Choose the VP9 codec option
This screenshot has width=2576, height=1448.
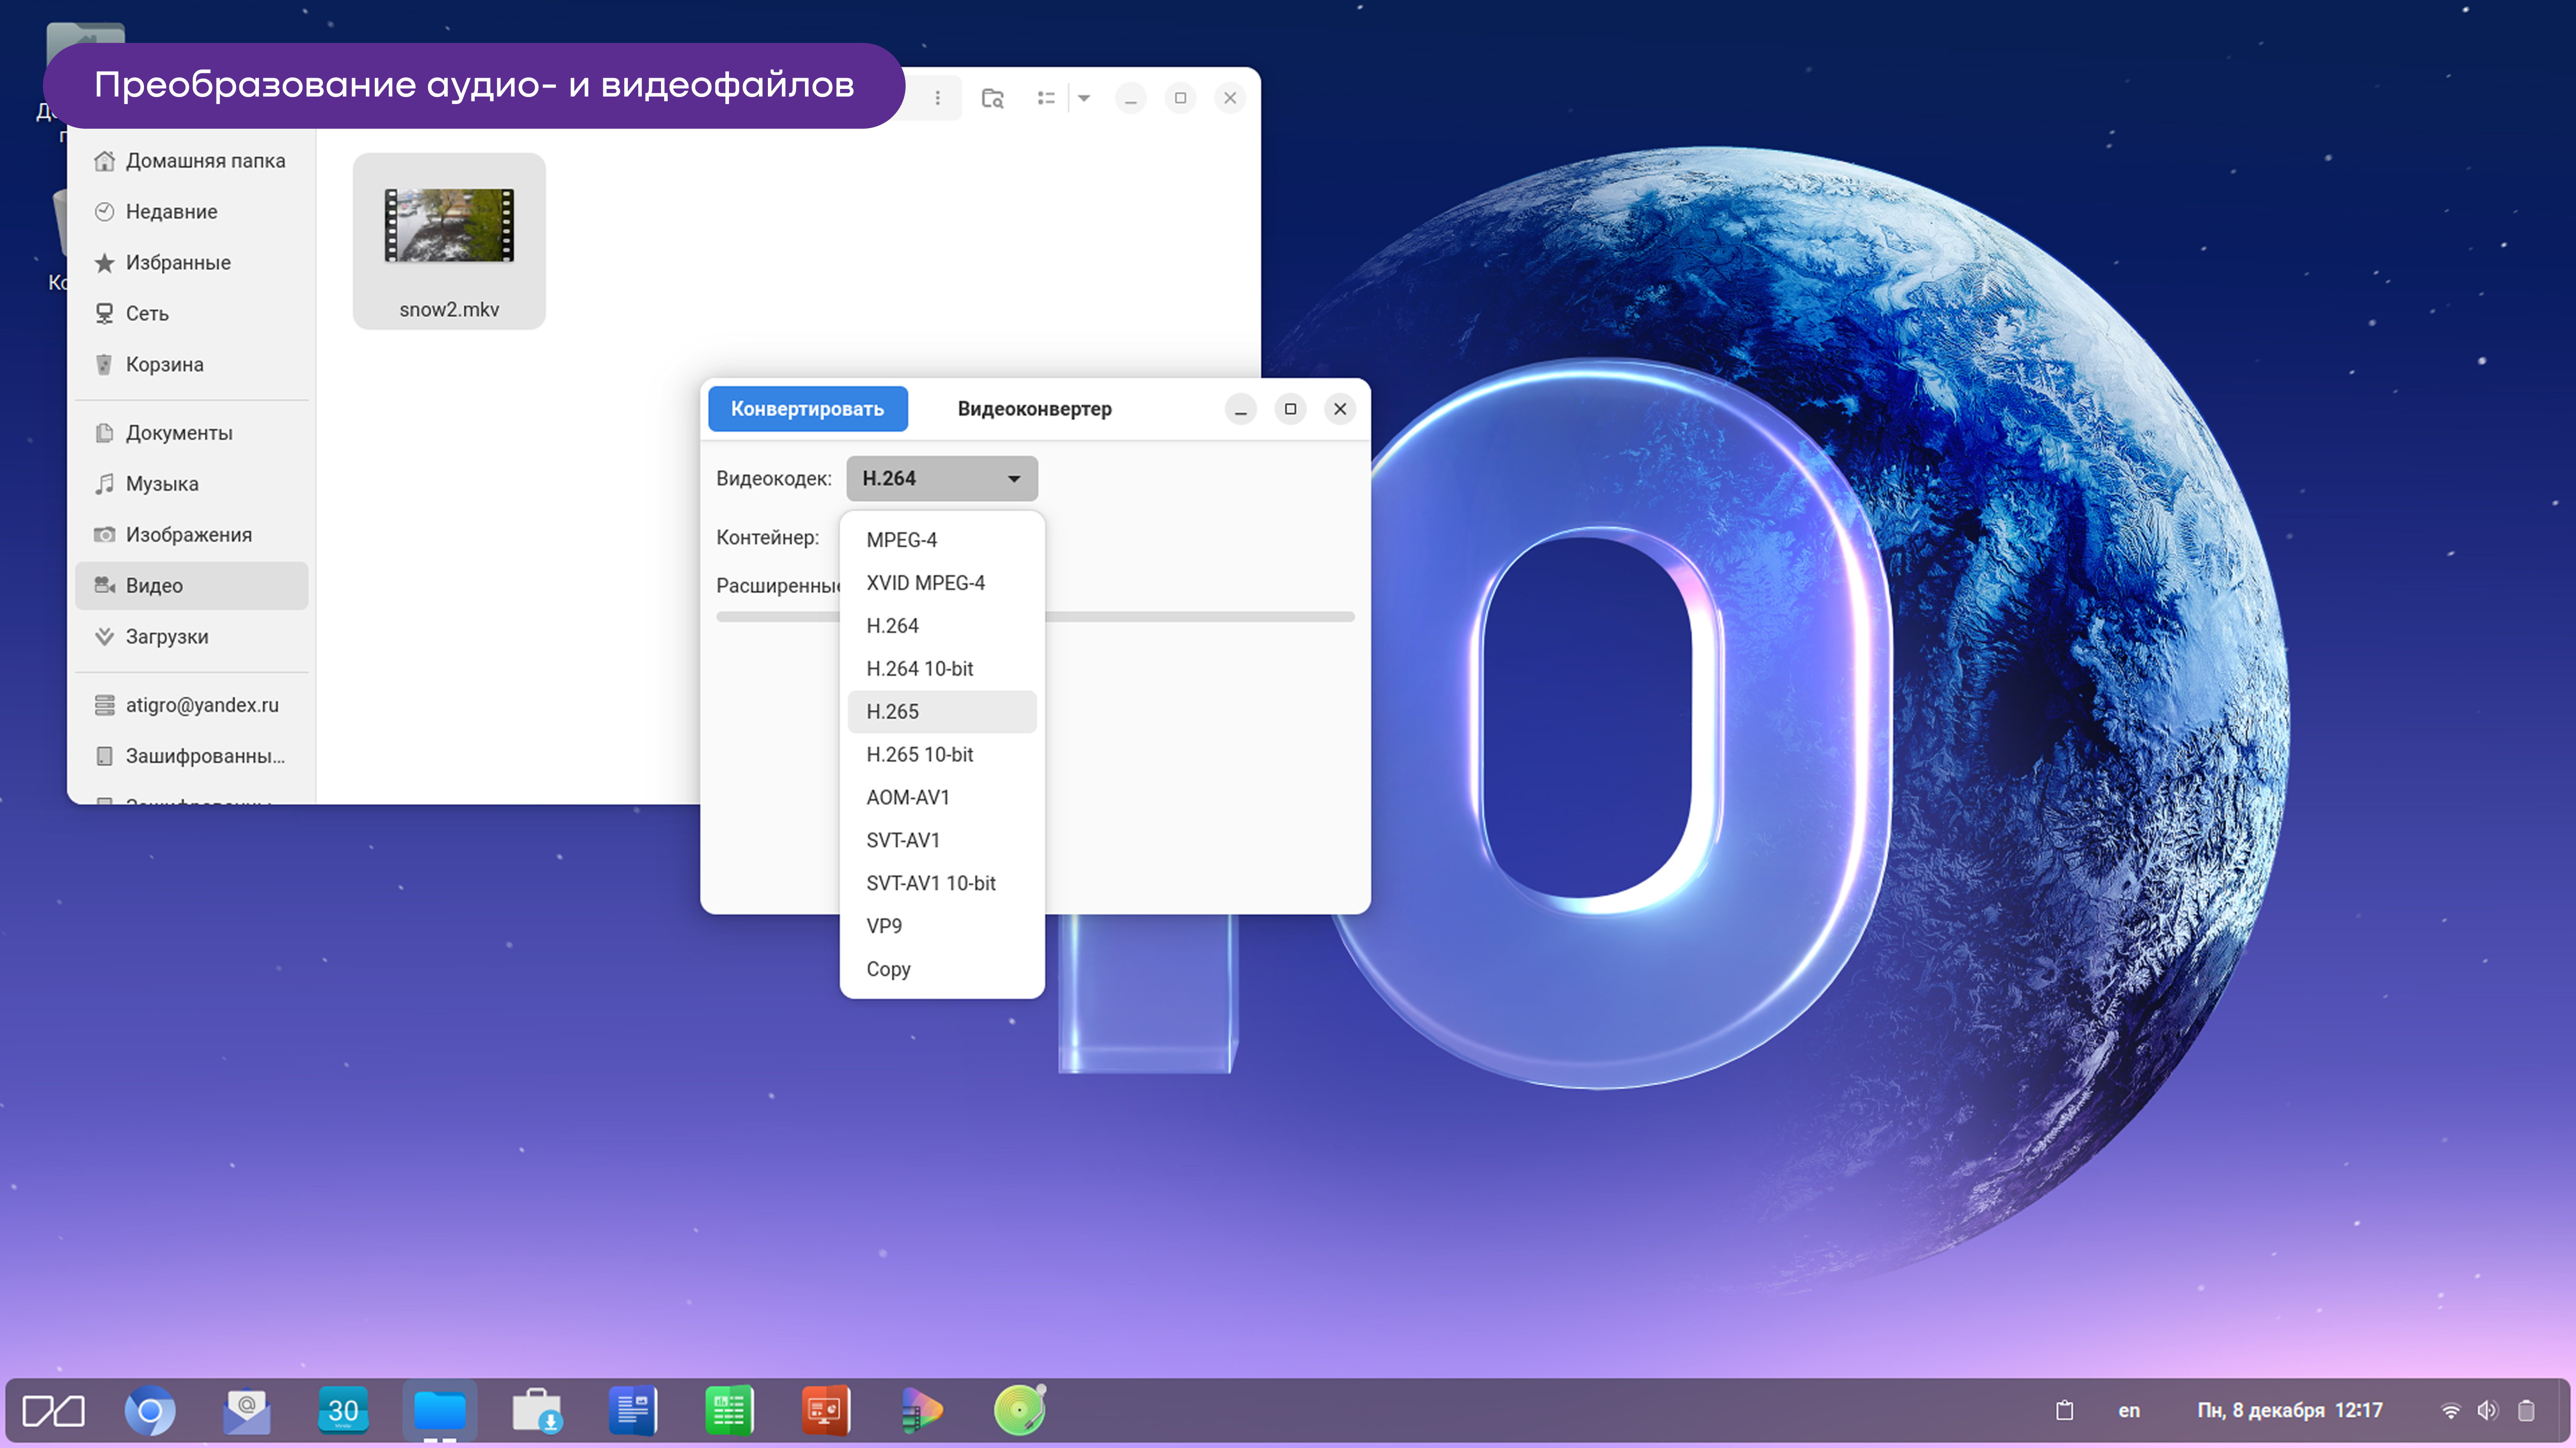884,926
